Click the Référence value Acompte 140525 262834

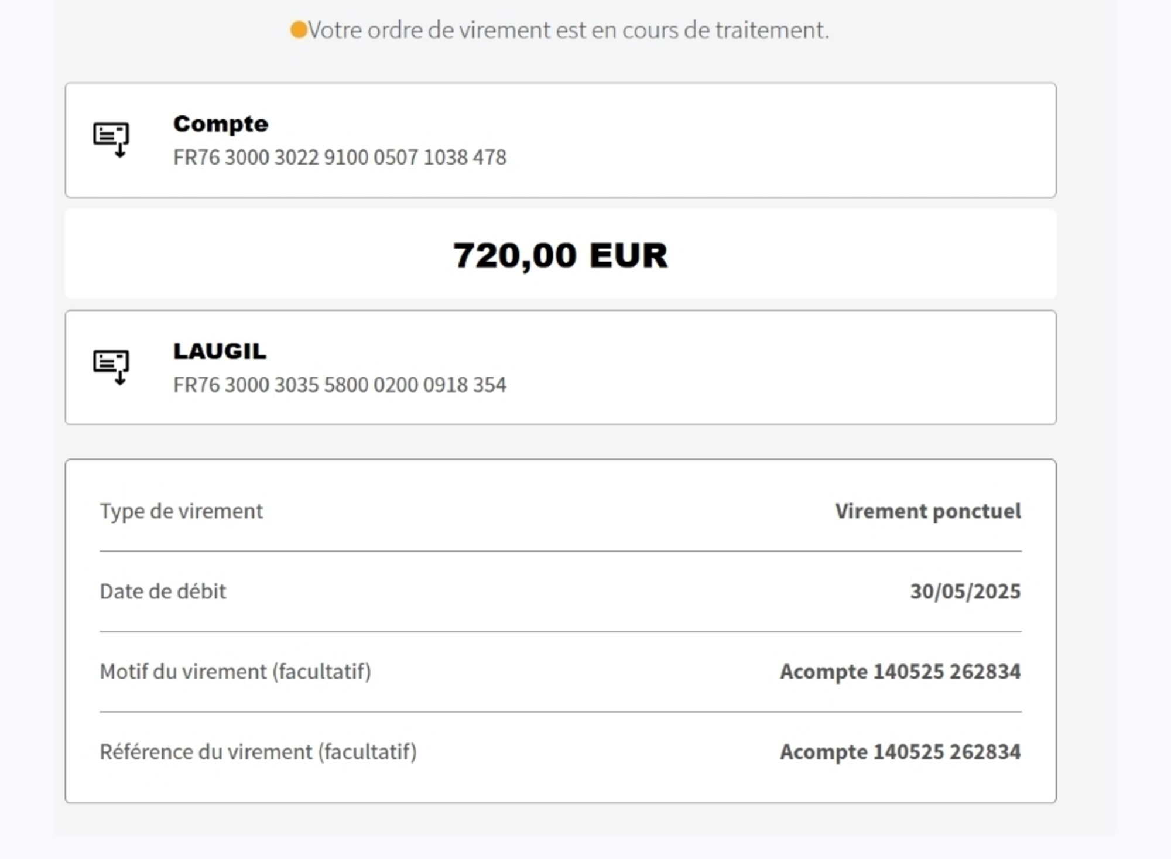click(x=900, y=752)
